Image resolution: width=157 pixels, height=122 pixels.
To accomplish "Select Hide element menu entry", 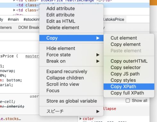I will [x=71, y=49].
